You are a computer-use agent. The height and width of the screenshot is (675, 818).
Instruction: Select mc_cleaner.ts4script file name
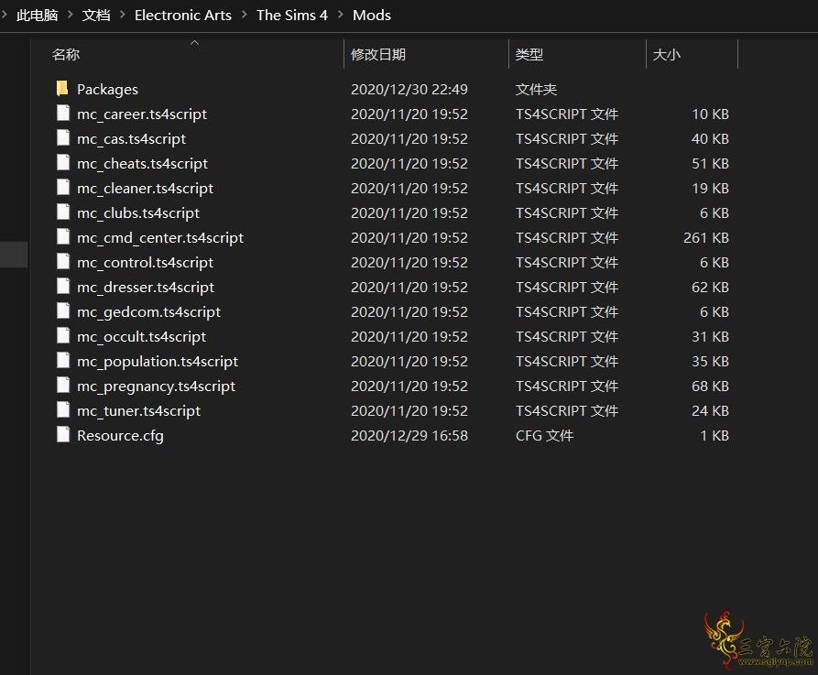(145, 189)
